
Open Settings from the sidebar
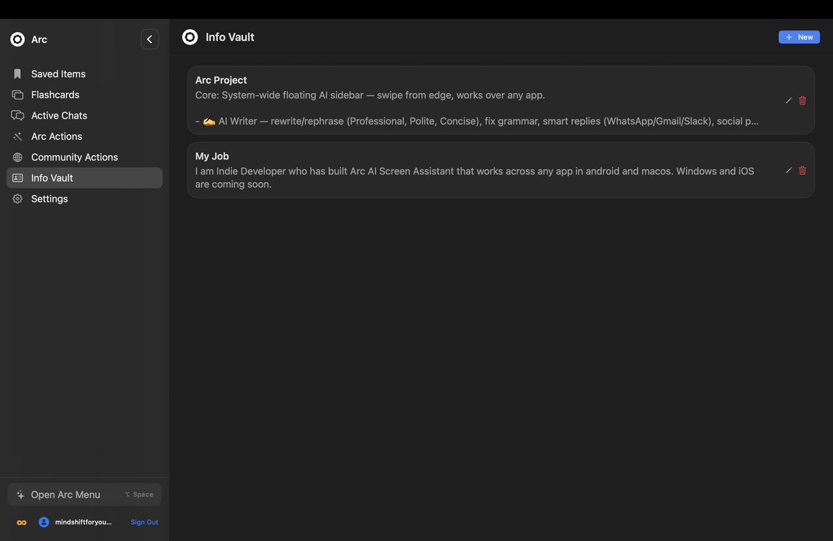pos(85,198)
